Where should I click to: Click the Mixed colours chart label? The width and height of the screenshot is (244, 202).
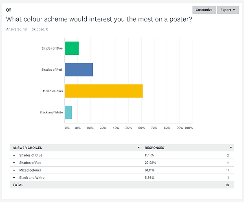point(53,91)
